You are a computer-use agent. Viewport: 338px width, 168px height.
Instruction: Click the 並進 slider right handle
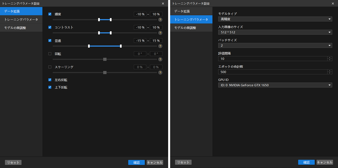click(121, 46)
